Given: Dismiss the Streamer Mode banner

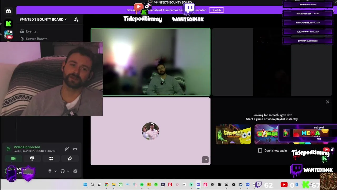Looking at the screenshot, I should click(x=333, y=10).
